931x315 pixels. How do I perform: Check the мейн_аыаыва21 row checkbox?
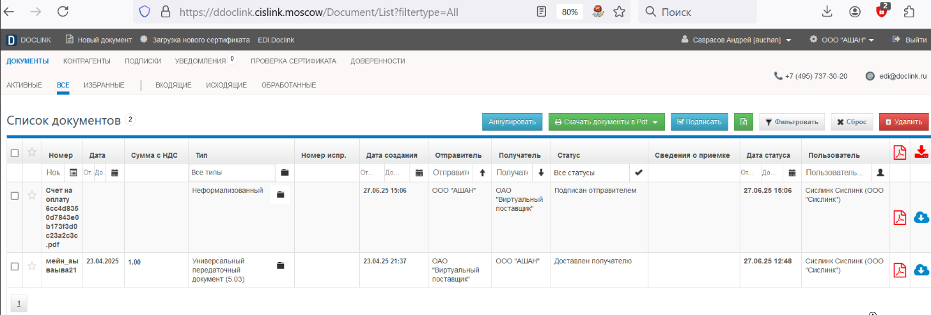coord(15,266)
